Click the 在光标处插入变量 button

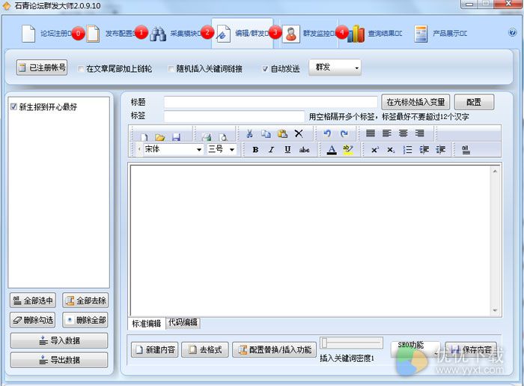tap(415, 102)
